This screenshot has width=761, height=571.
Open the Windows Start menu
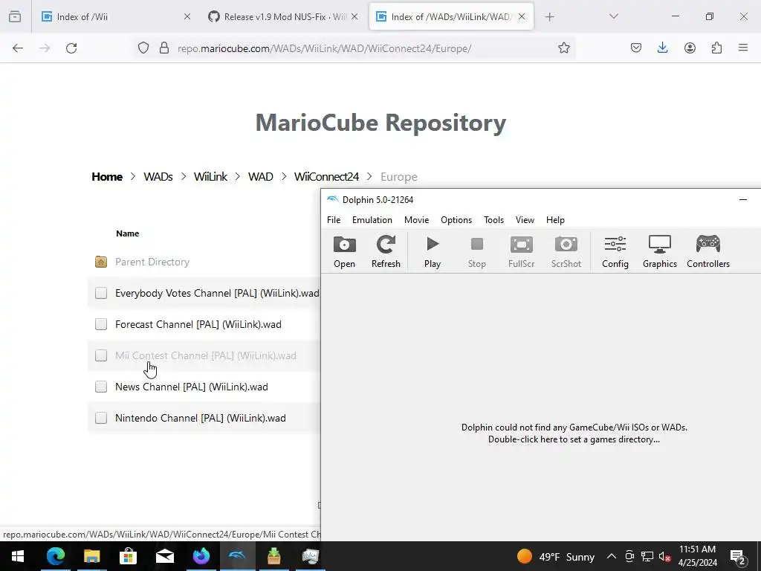coord(18,556)
